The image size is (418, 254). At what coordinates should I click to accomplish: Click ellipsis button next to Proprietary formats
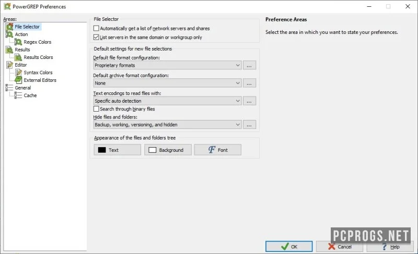[249, 65]
